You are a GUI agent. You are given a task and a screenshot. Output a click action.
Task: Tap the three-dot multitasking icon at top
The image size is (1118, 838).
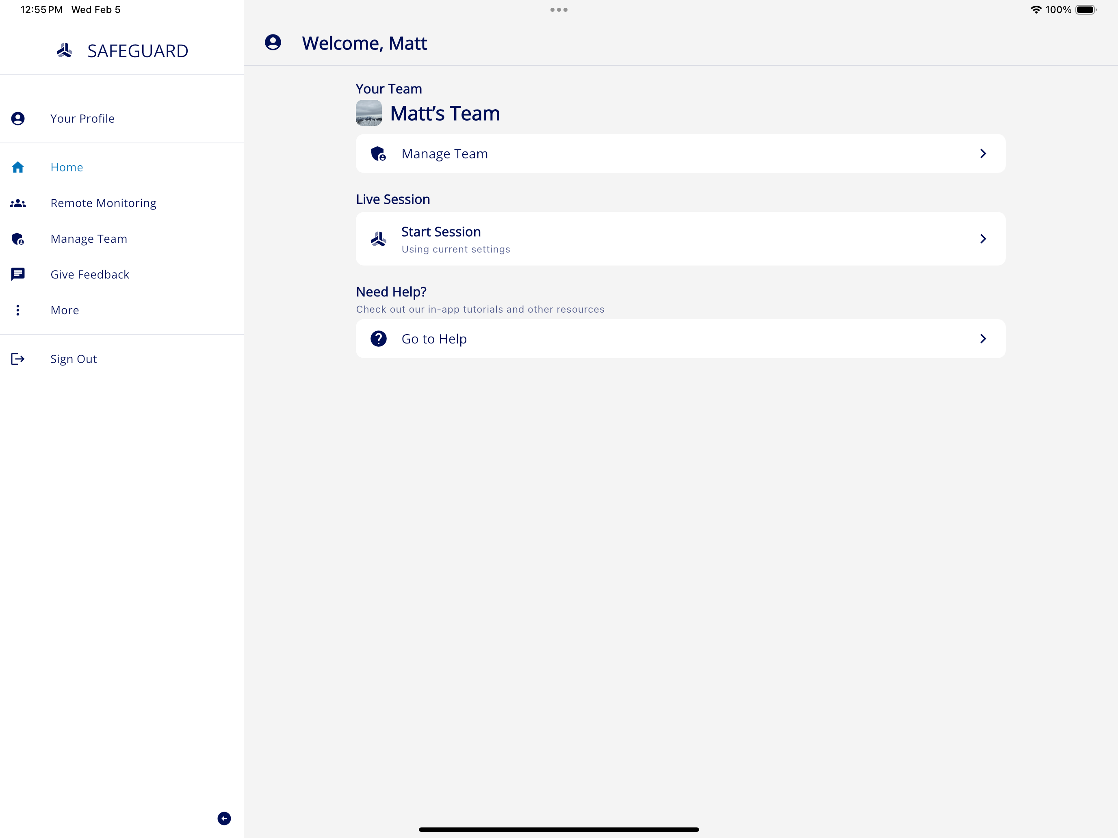coord(559,10)
